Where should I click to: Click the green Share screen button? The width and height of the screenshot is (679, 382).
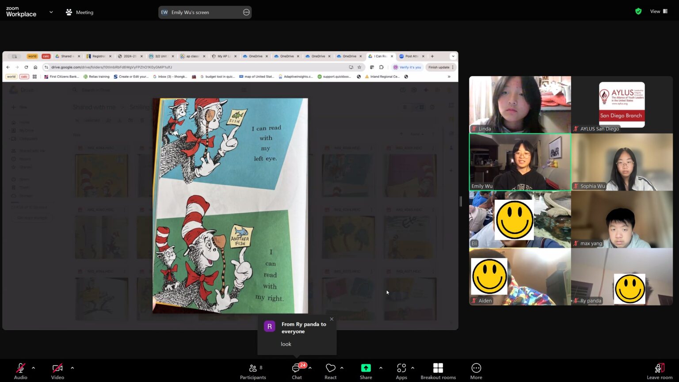(x=366, y=371)
